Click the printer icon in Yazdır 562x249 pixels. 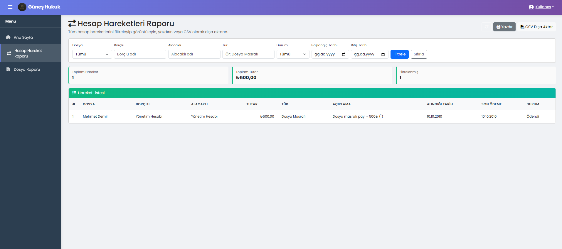[x=498, y=27]
